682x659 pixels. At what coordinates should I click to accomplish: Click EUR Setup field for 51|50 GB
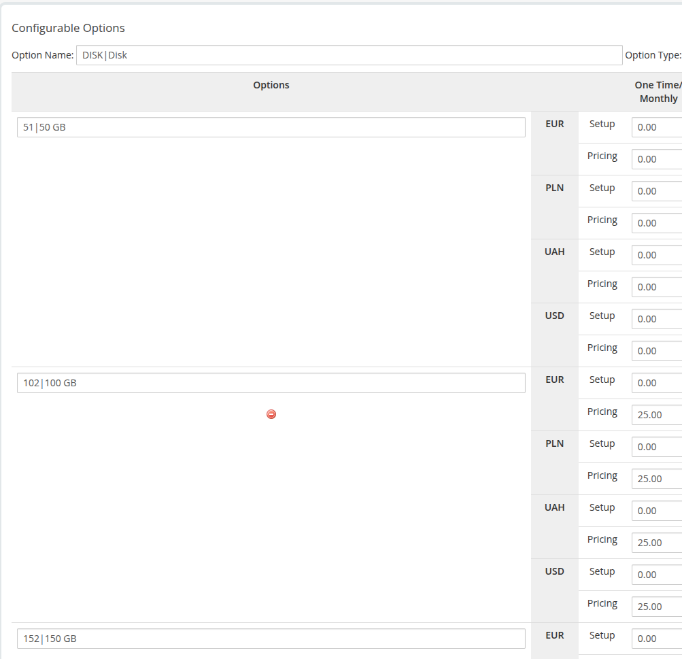pyautogui.click(x=657, y=127)
